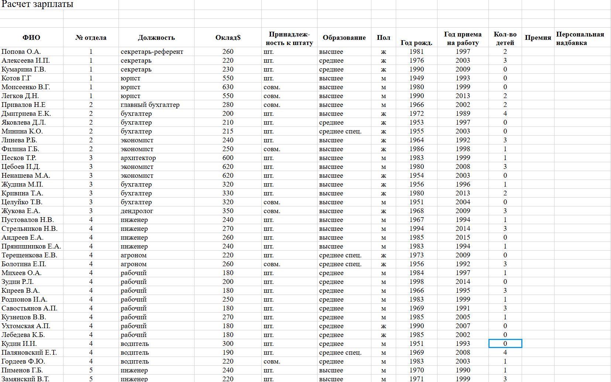The image size is (611, 382).
Task: Select the "ФИО" column header cell
Action: coord(31,38)
